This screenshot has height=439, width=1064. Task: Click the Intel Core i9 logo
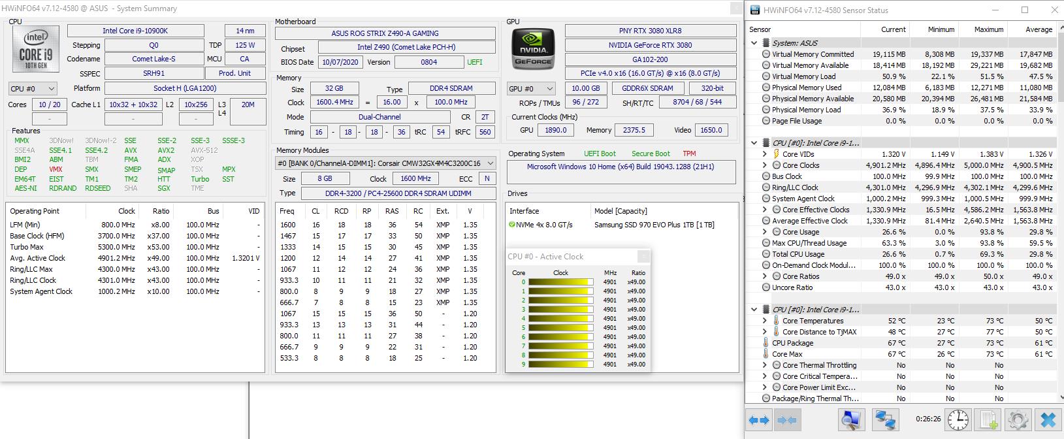click(36, 49)
